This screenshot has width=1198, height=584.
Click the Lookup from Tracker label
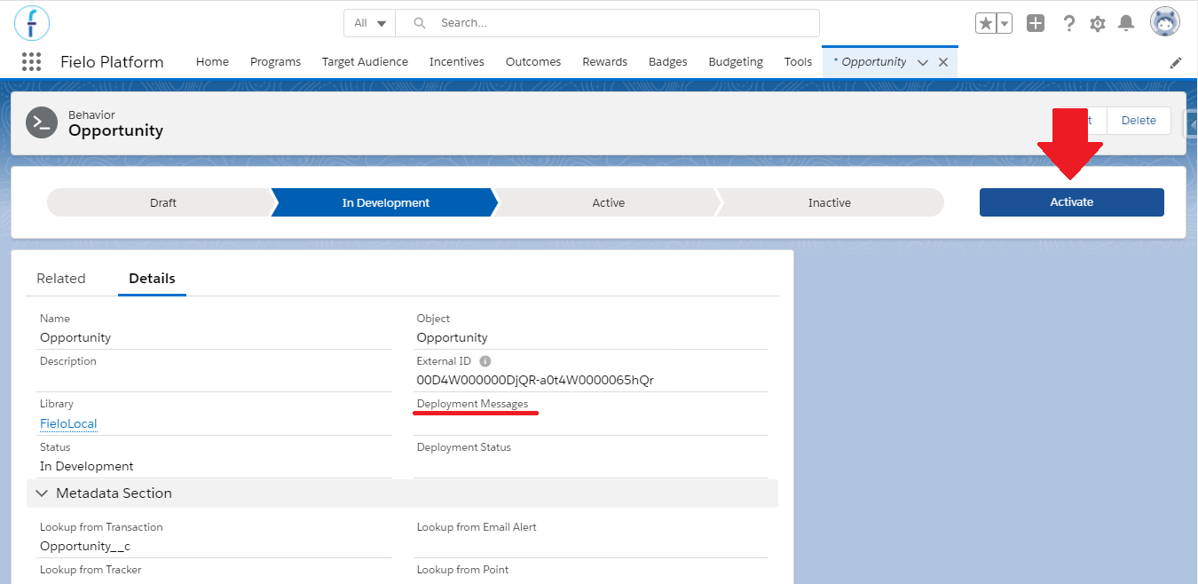pos(91,570)
